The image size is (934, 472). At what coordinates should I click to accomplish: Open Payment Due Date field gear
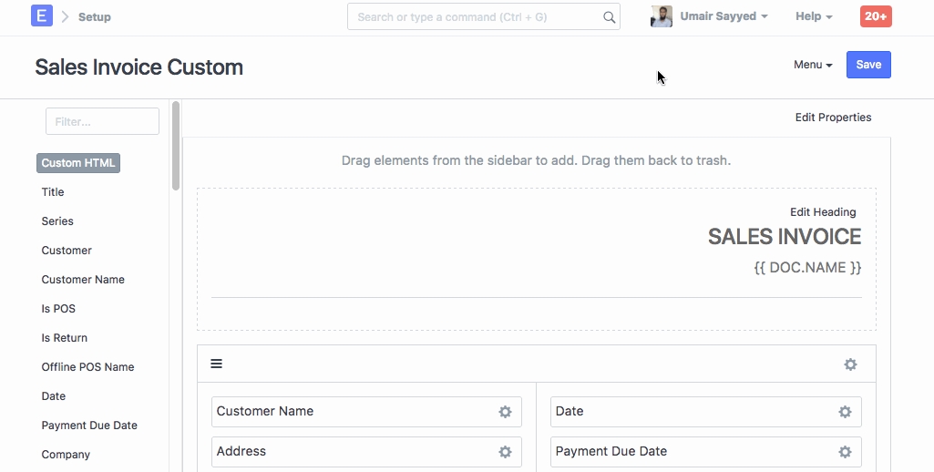tap(845, 452)
